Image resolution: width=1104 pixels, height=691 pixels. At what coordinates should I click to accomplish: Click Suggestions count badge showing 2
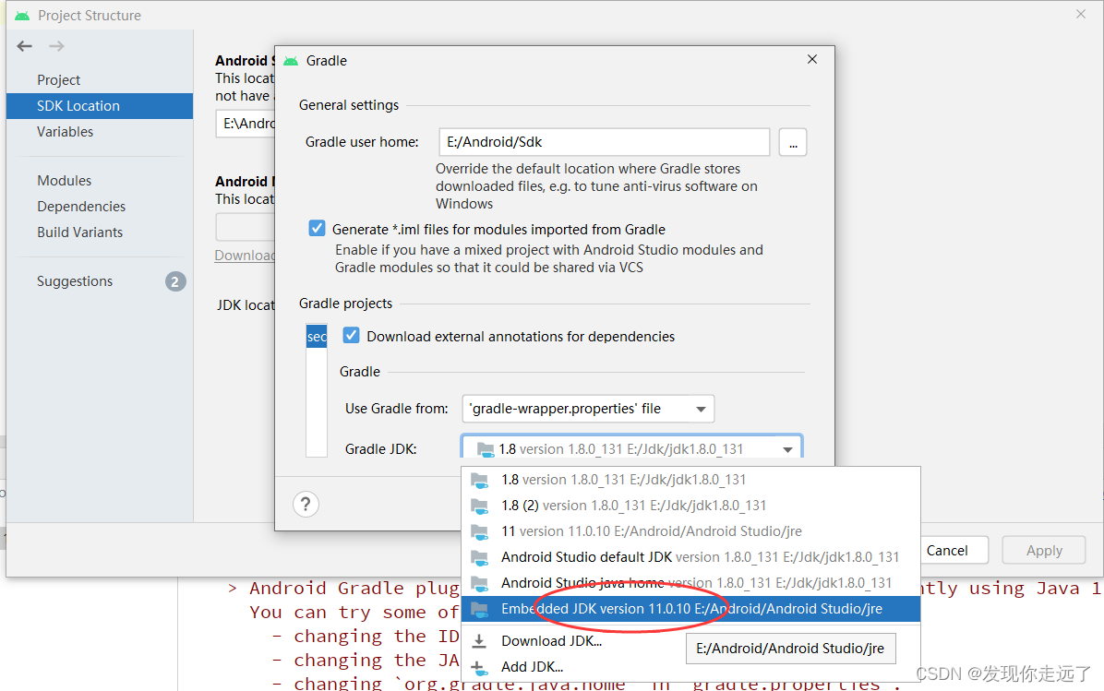(175, 281)
